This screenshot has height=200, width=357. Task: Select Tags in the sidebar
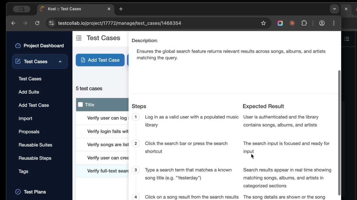23,171
